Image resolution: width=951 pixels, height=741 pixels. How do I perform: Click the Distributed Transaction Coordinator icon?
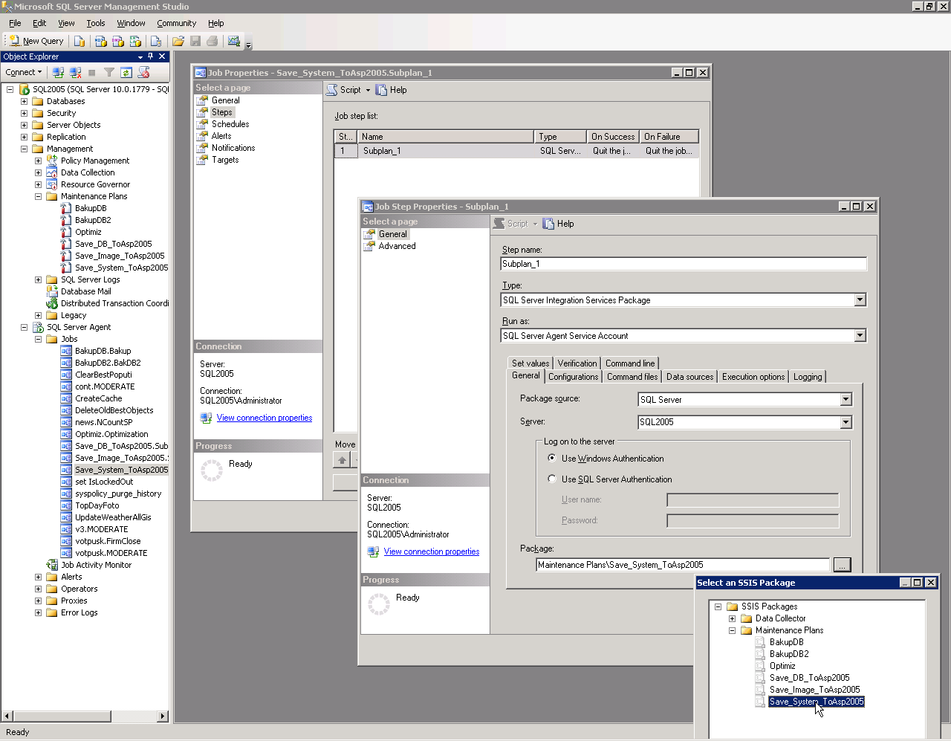(x=52, y=303)
